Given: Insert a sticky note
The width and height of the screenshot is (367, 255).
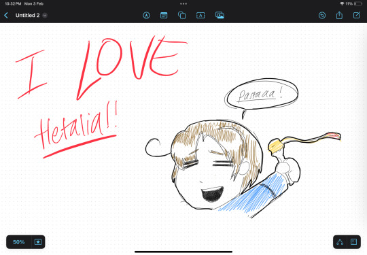Looking at the screenshot, I should pyautogui.click(x=164, y=16).
